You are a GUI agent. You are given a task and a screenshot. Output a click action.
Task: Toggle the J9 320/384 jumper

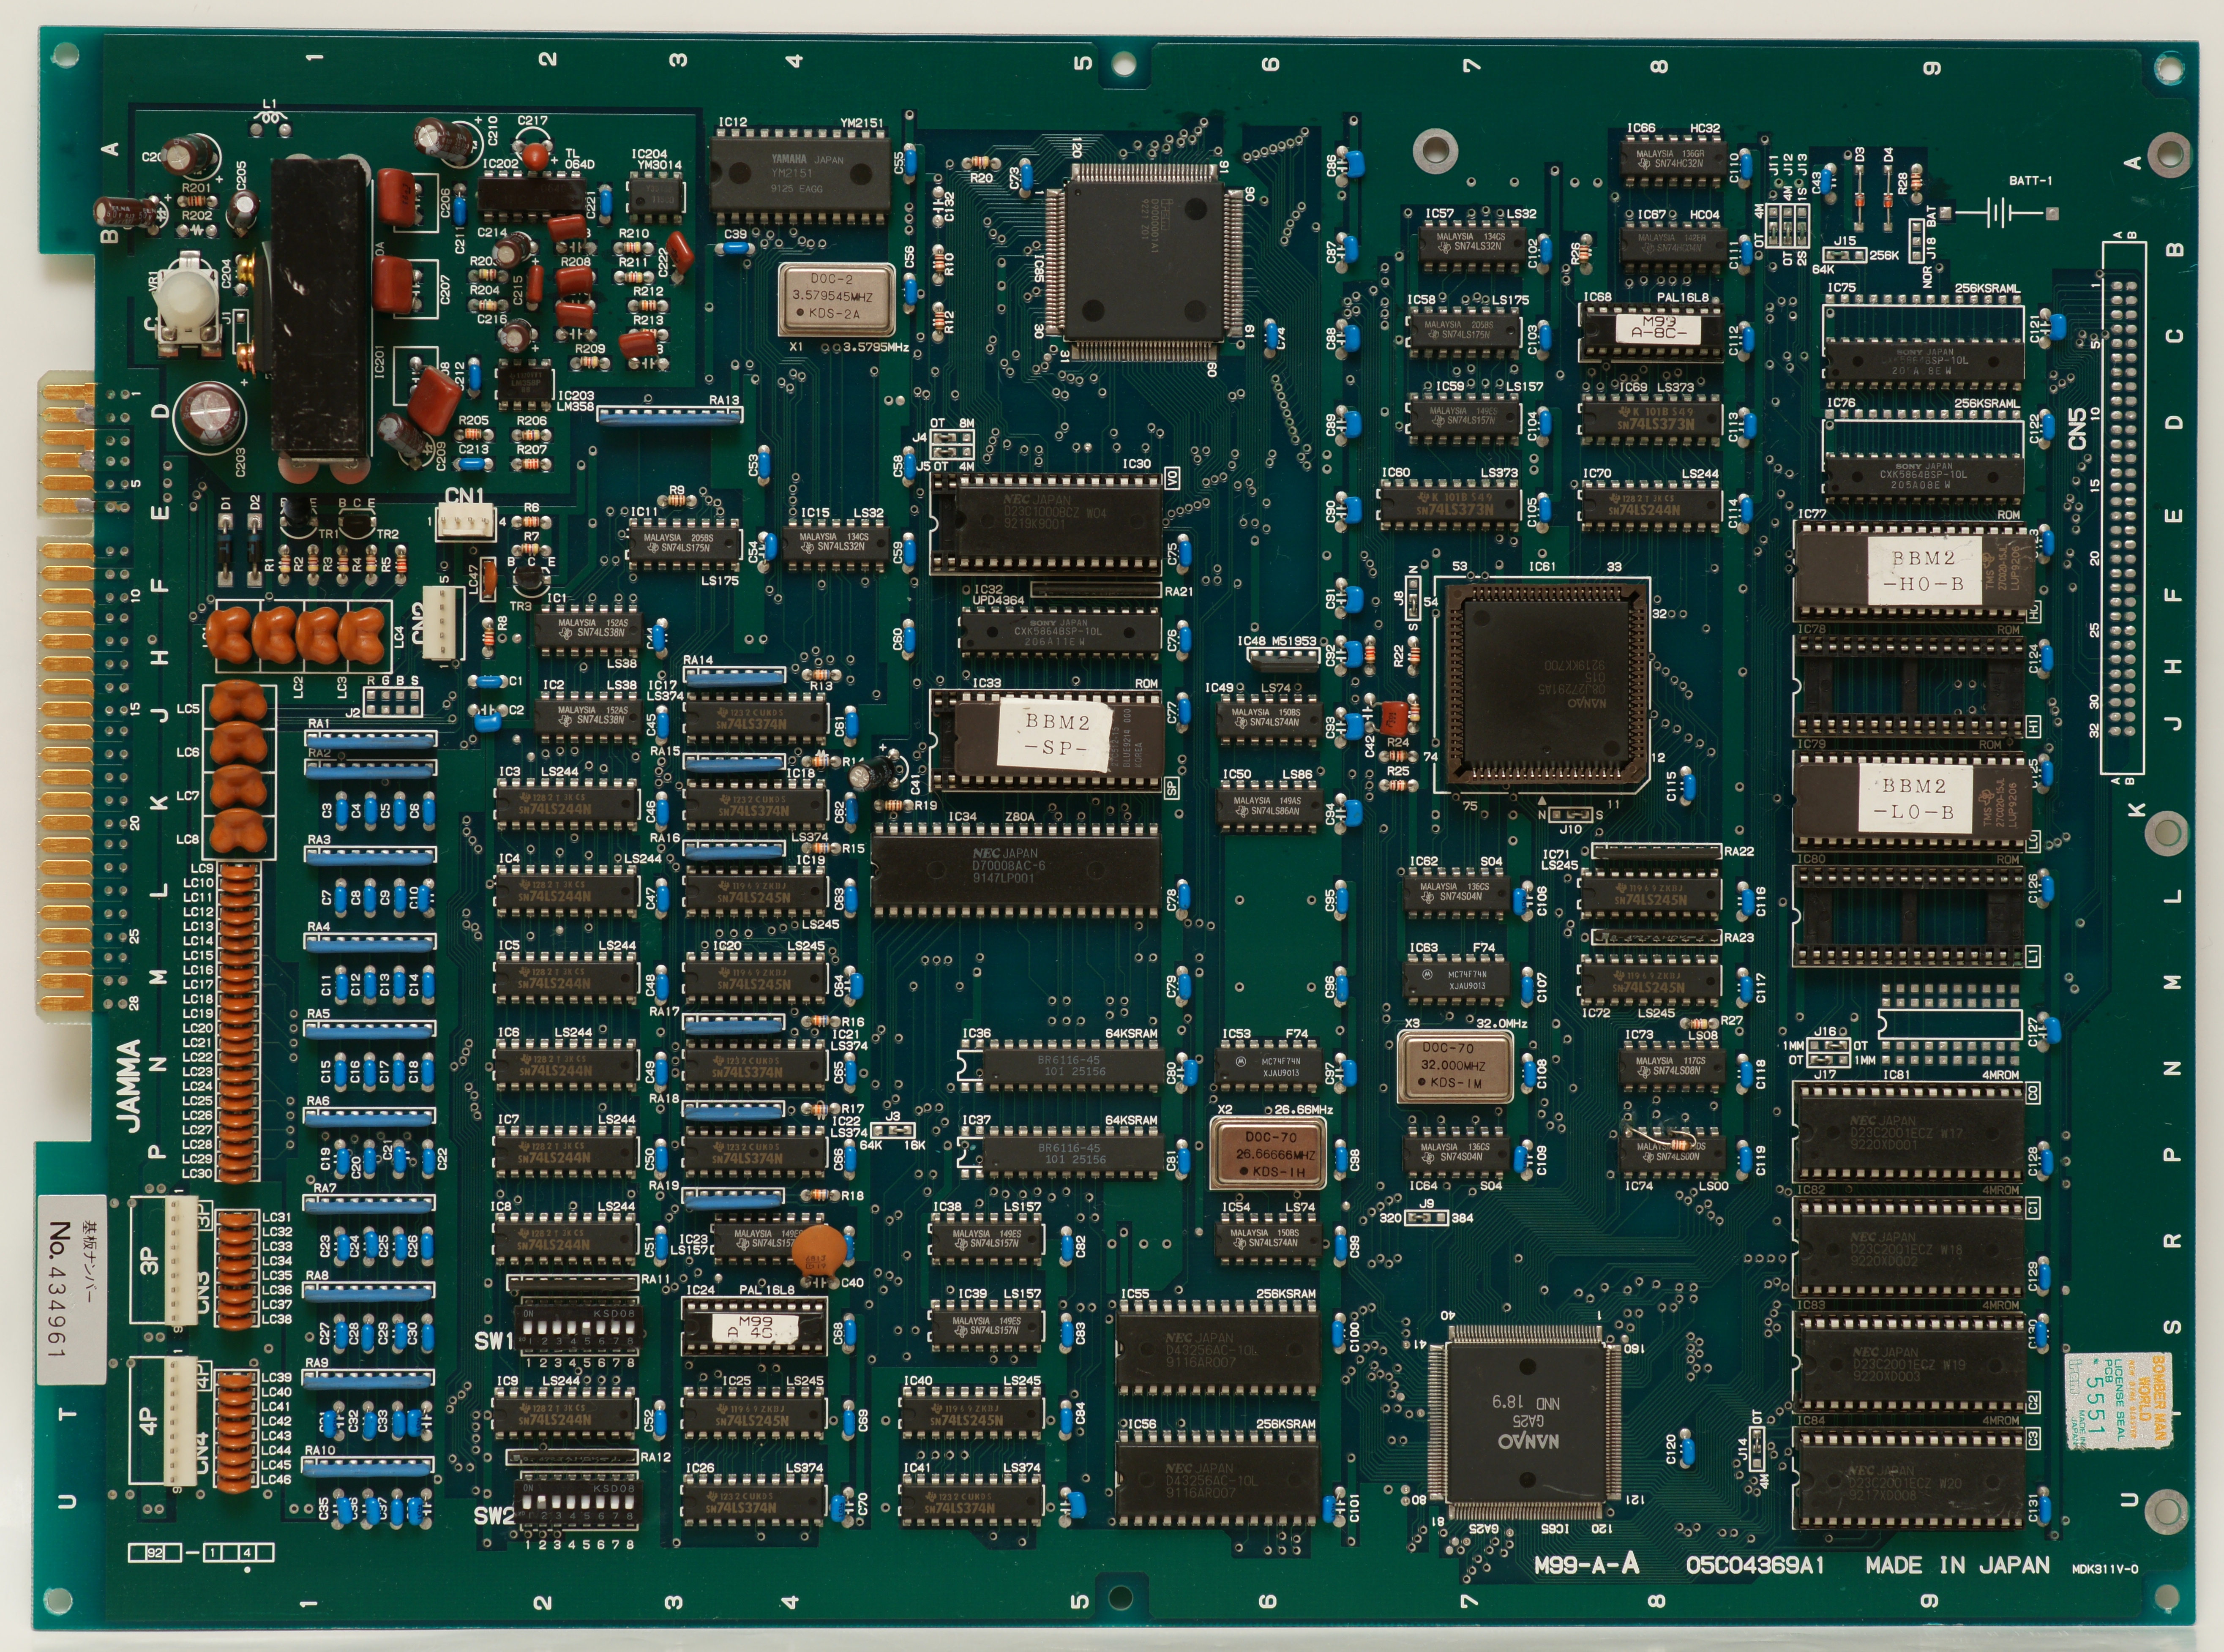coord(1427,1218)
